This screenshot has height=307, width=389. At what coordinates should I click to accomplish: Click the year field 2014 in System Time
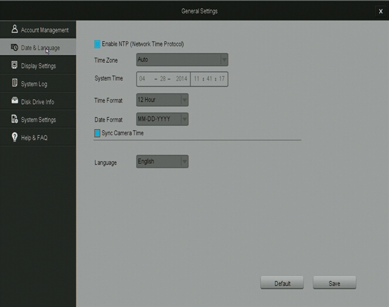(181, 79)
